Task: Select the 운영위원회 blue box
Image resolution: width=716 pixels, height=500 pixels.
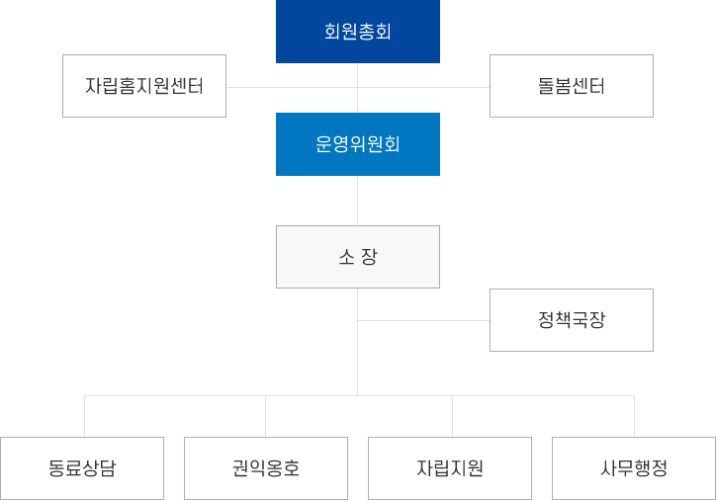Action: [357, 144]
